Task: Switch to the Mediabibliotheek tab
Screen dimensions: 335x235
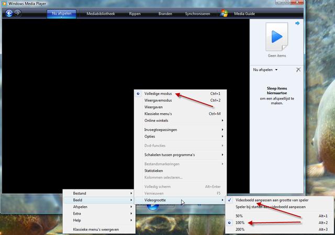Action: tap(100, 13)
